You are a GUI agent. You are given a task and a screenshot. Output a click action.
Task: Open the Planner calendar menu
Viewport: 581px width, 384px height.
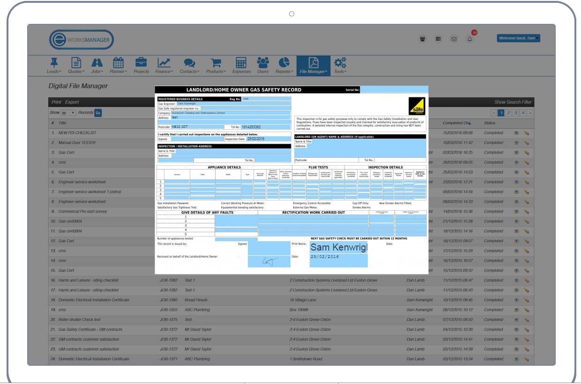pyautogui.click(x=118, y=62)
